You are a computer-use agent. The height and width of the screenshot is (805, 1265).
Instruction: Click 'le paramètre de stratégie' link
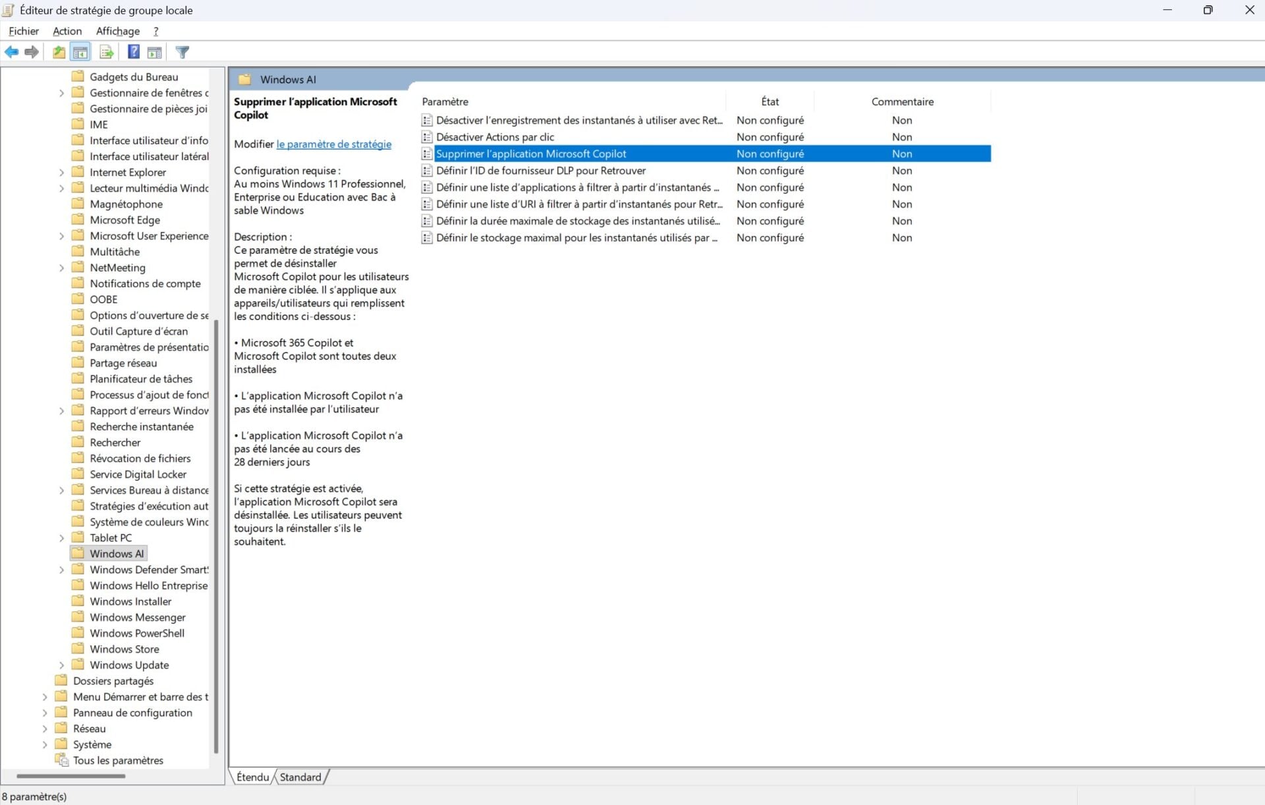click(334, 144)
